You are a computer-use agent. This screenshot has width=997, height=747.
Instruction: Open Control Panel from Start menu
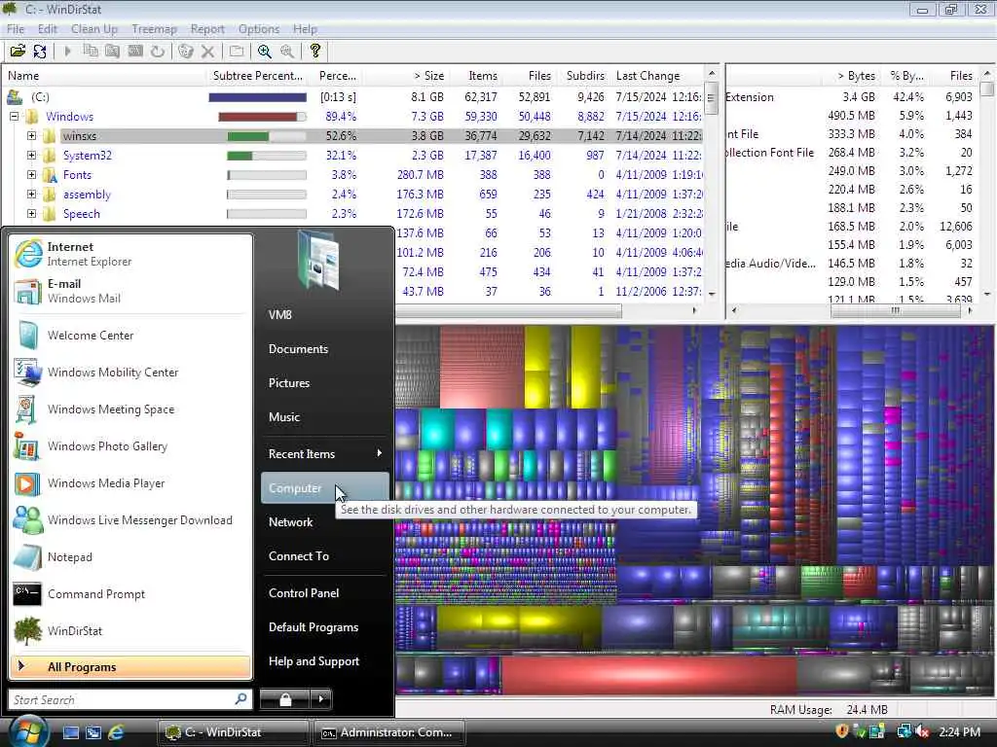(x=324, y=592)
